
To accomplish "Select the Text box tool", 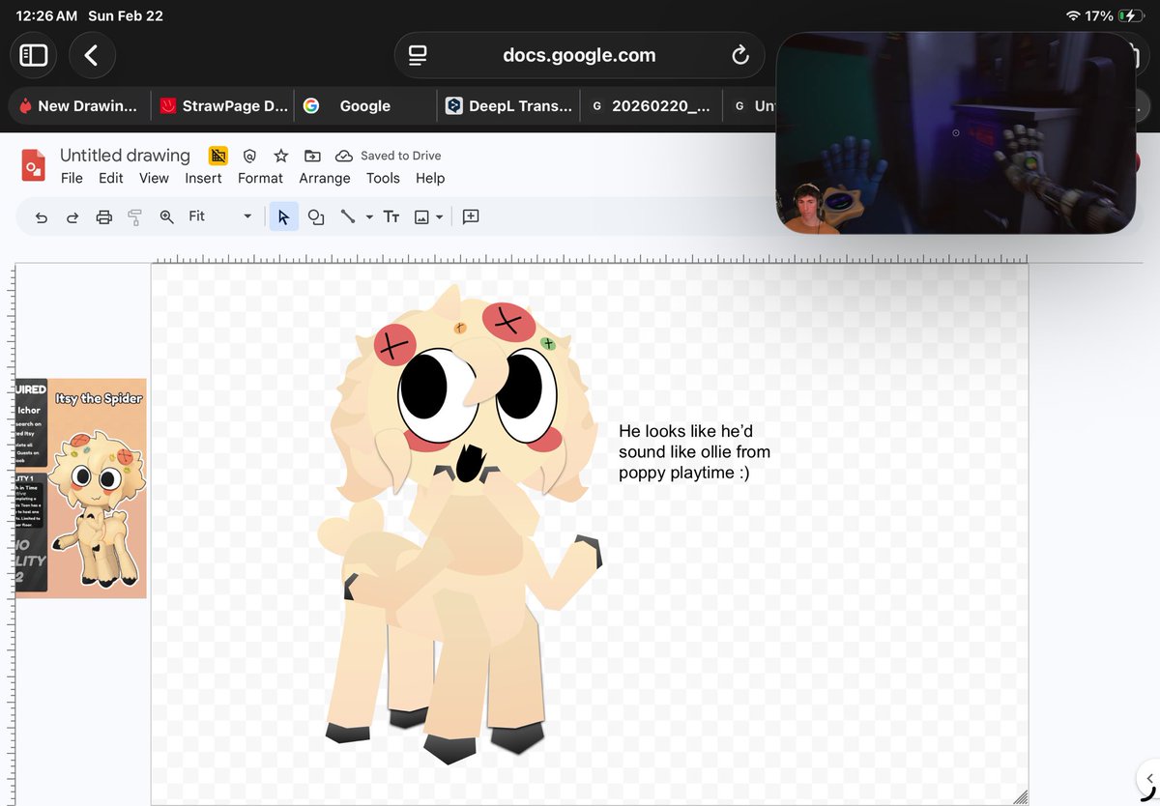I will click(391, 216).
